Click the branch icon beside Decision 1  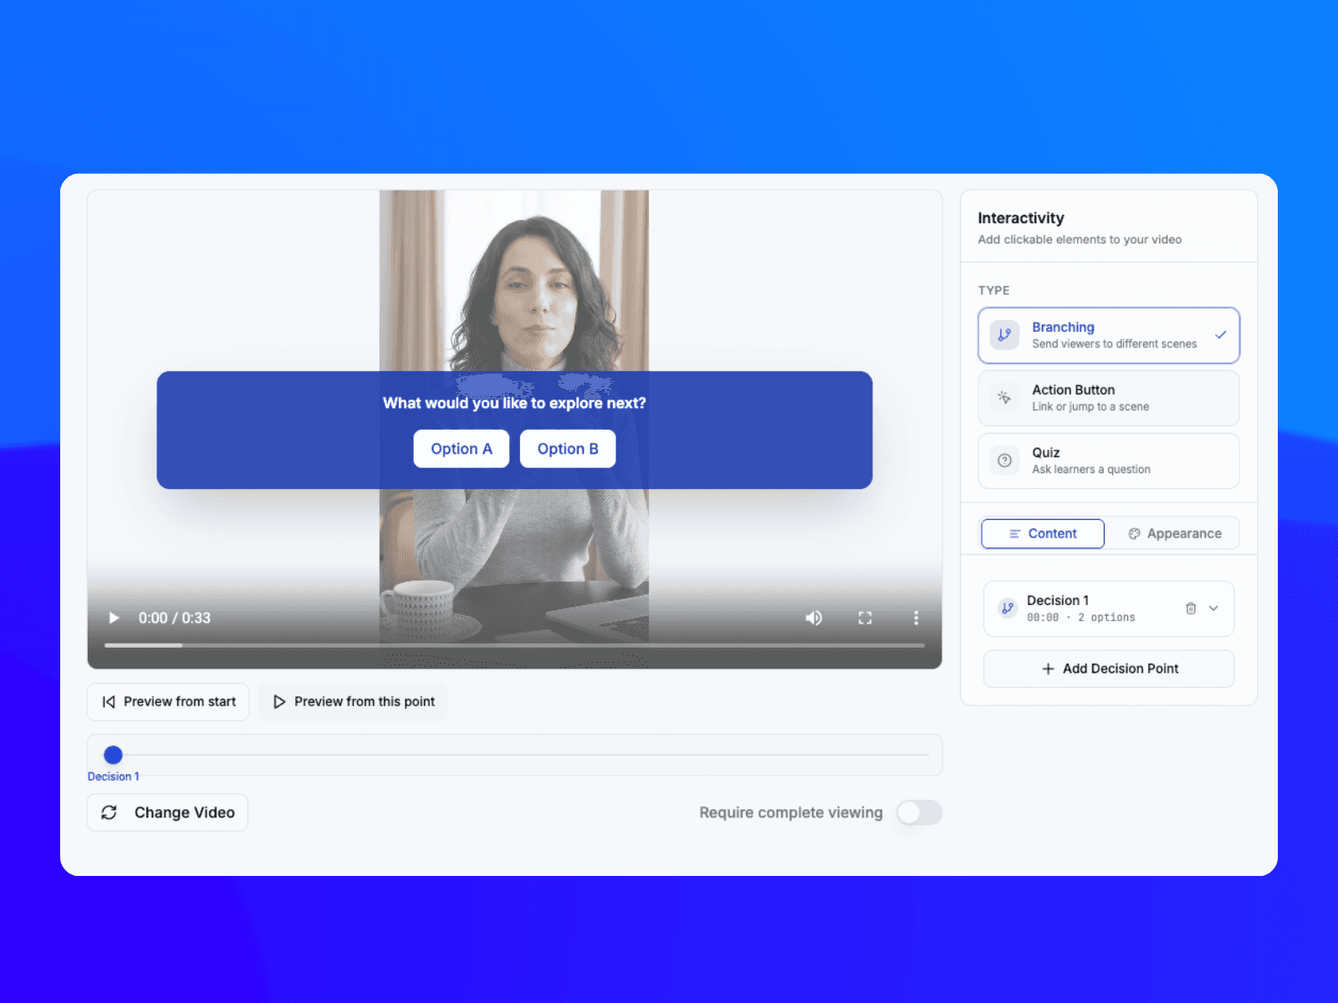(x=1008, y=608)
